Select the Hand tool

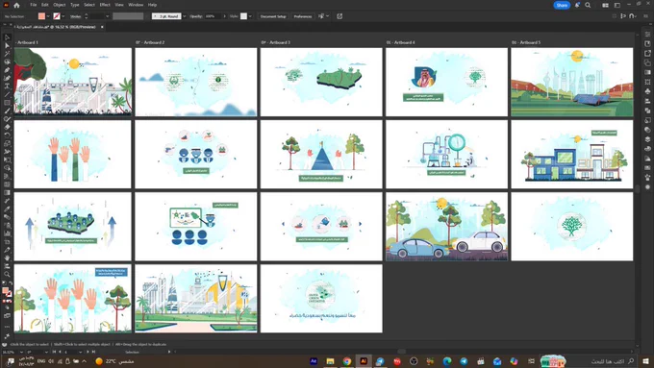click(7, 258)
